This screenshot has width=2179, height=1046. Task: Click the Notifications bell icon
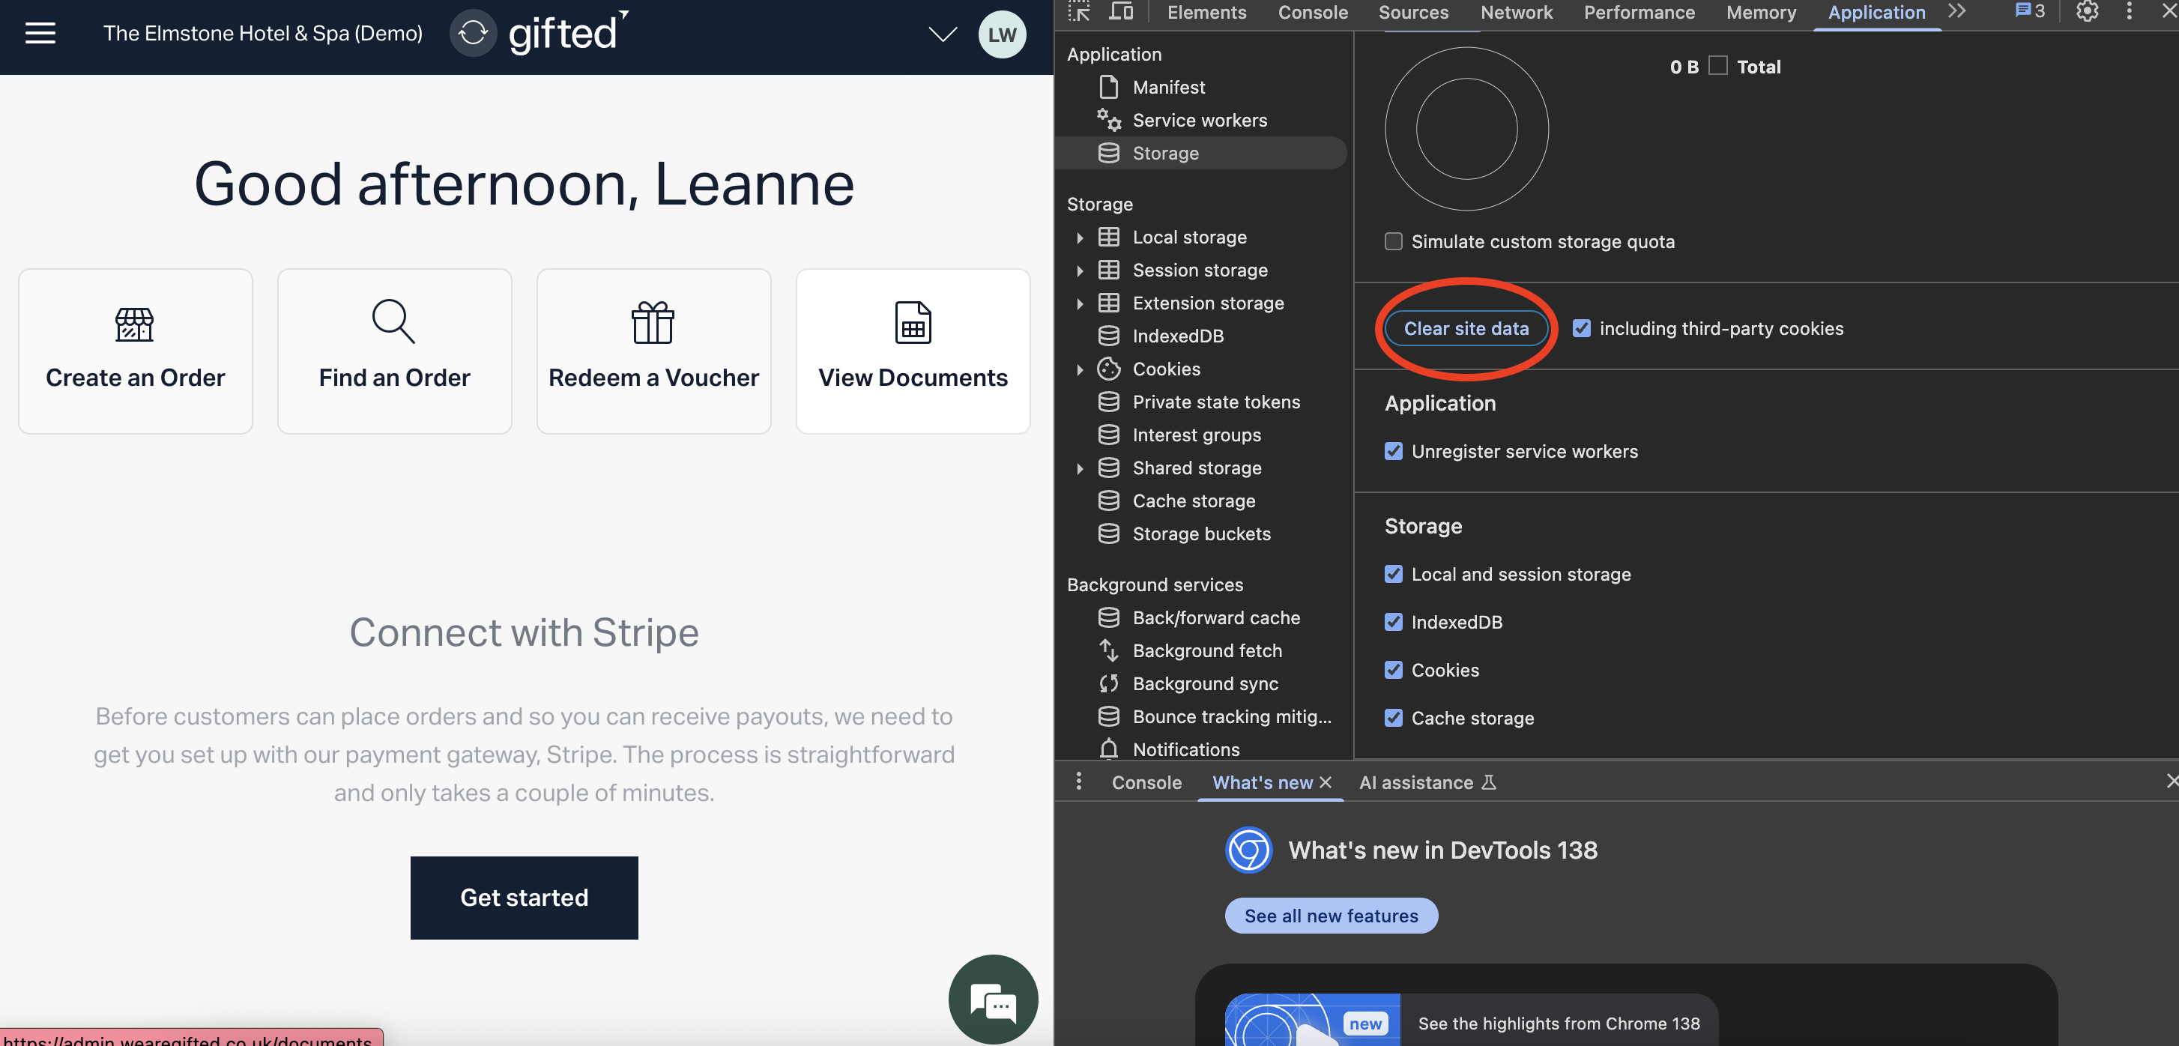[x=1108, y=749]
